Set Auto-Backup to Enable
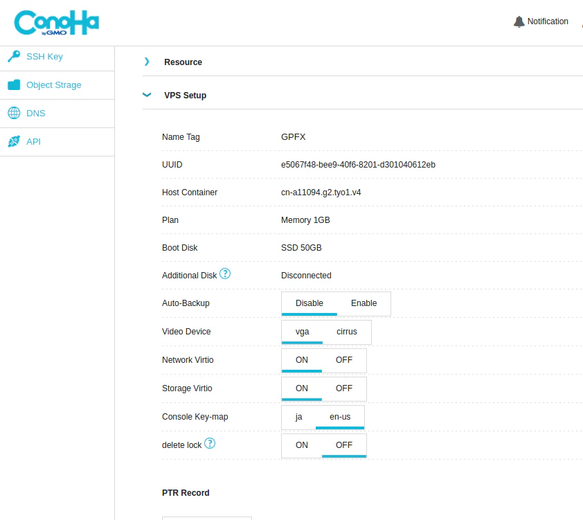 (x=364, y=303)
